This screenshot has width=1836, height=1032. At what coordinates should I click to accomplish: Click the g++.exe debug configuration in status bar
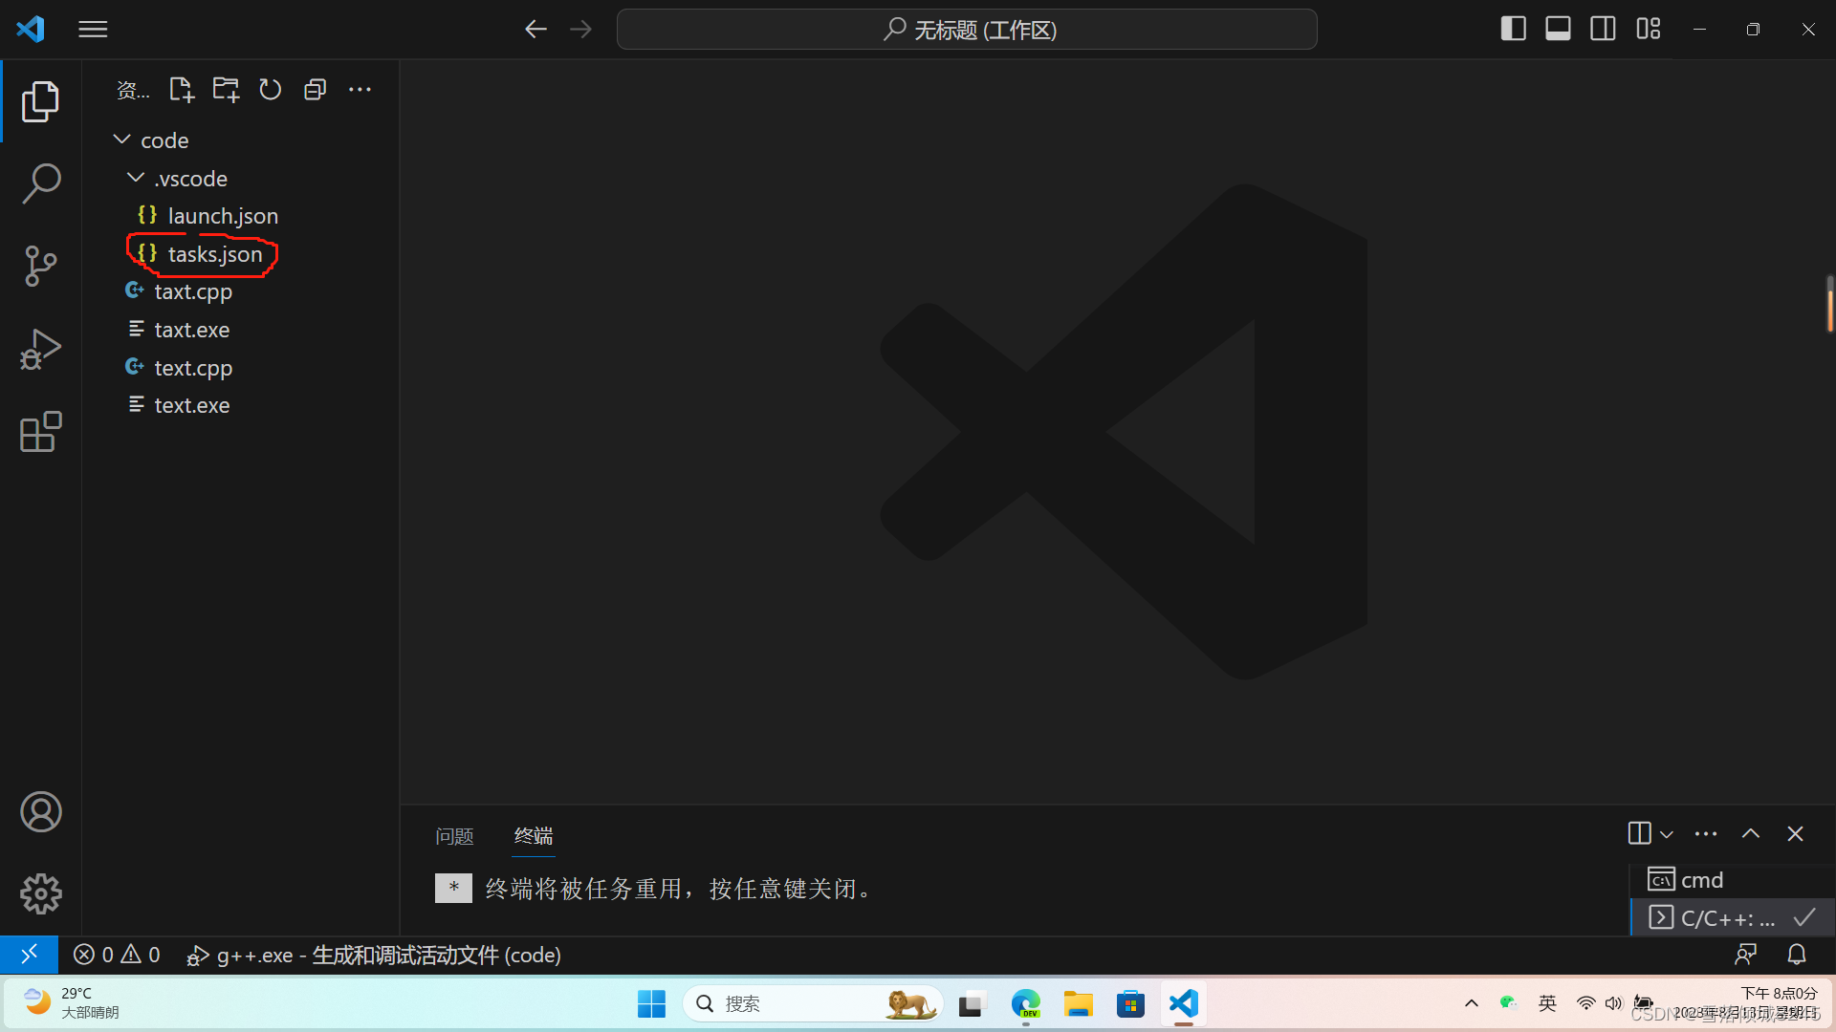375,955
